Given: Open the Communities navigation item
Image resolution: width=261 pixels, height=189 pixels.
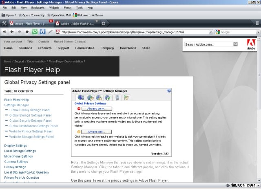Looking at the screenshot, I should point(85,48).
